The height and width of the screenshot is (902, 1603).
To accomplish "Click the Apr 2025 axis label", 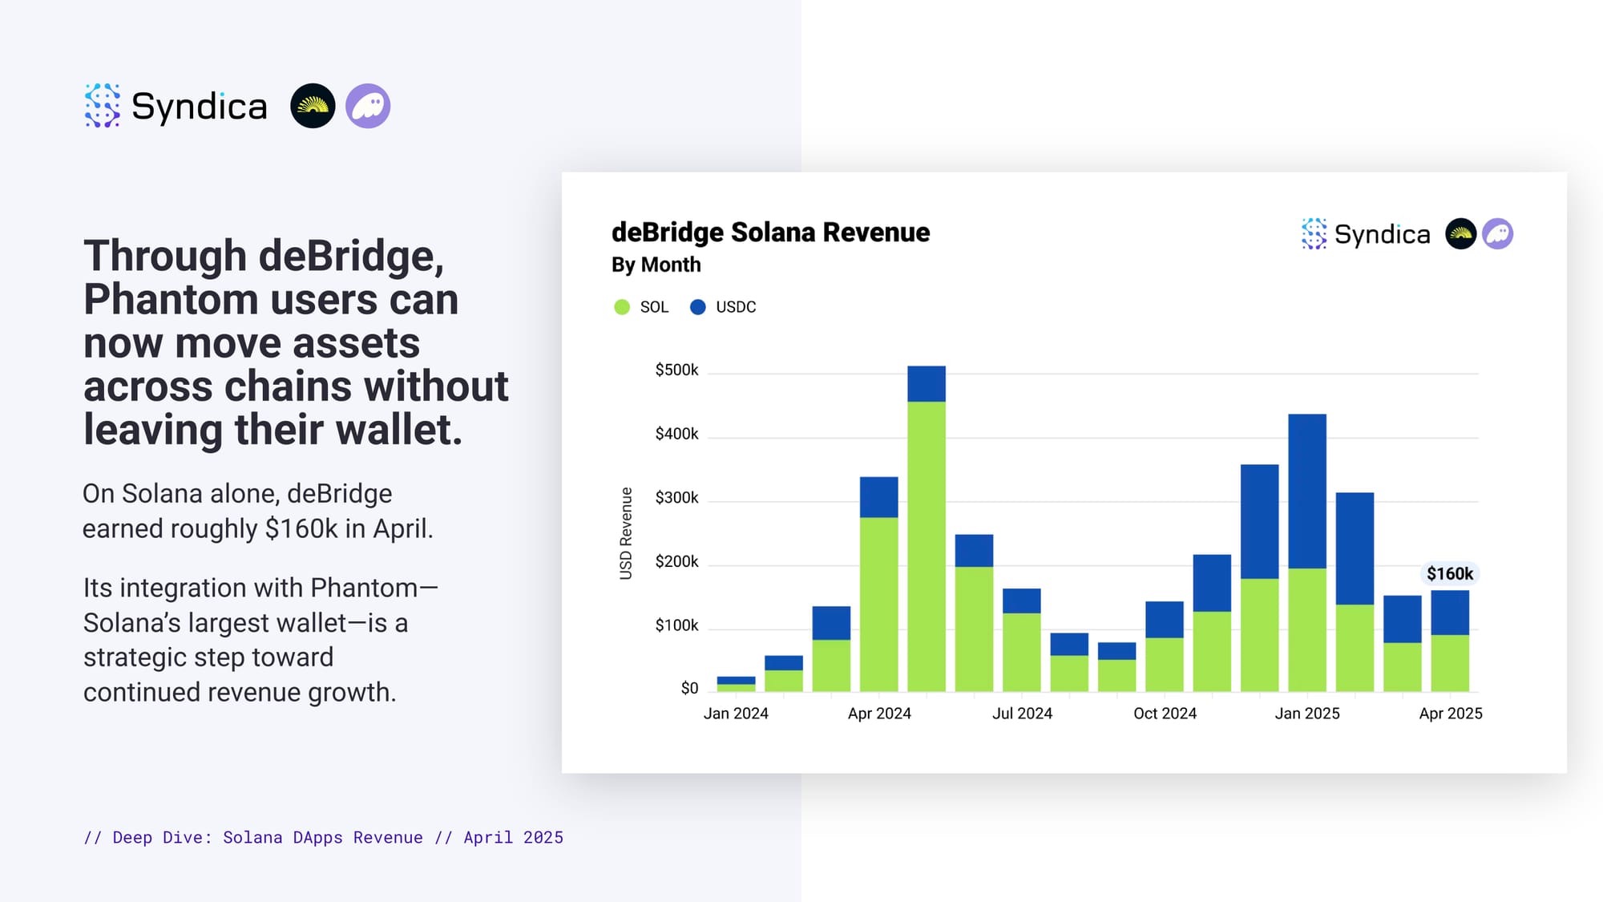I will click(x=1450, y=714).
